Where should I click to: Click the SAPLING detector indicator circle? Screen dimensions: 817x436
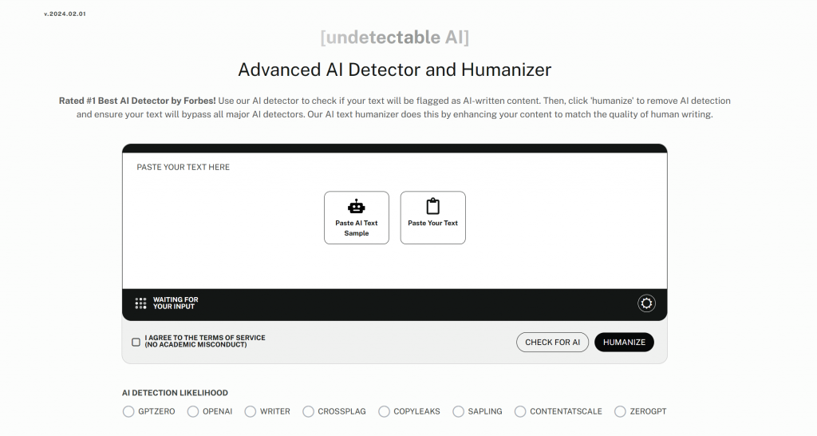pyautogui.click(x=458, y=411)
